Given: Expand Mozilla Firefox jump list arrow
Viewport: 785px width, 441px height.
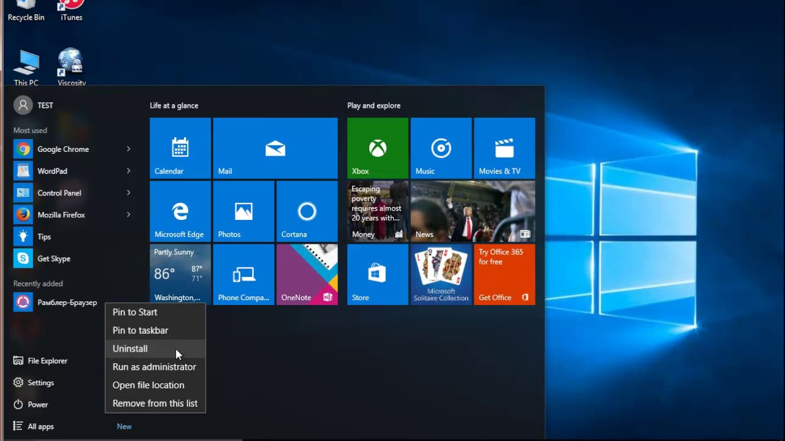Looking at the screenshot, I should click(128, 215).
